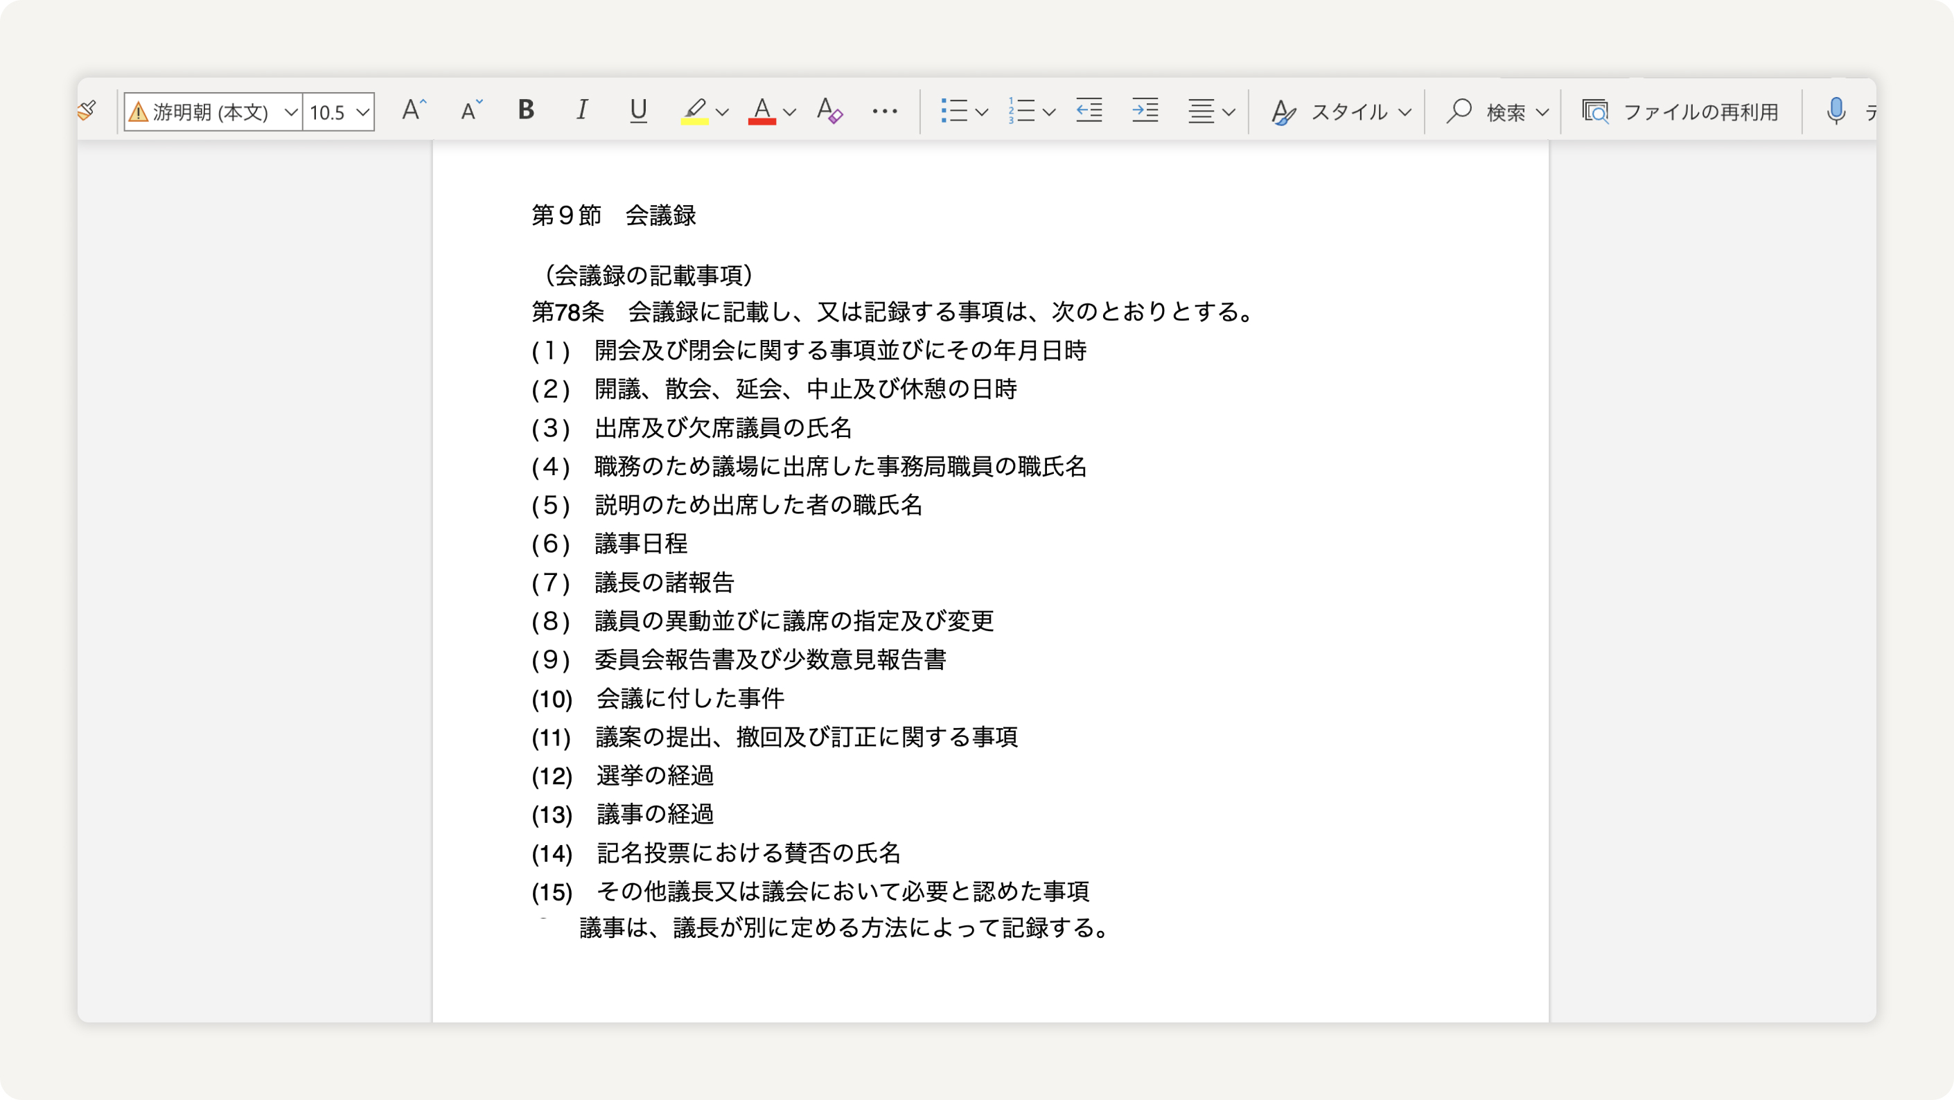Image resolution: width=1954 pixels, height=1100 pixels.
Task: Decrease font size with the smaller A icon
Action: tap(471, 111)
